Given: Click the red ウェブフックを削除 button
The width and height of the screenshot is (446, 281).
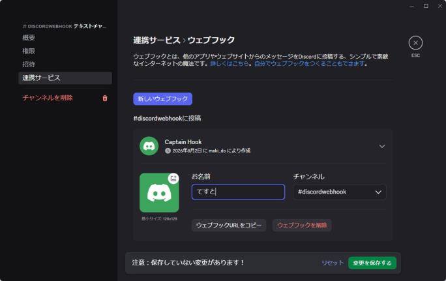Looking at the screenshot, I should (x=302, y=225).
